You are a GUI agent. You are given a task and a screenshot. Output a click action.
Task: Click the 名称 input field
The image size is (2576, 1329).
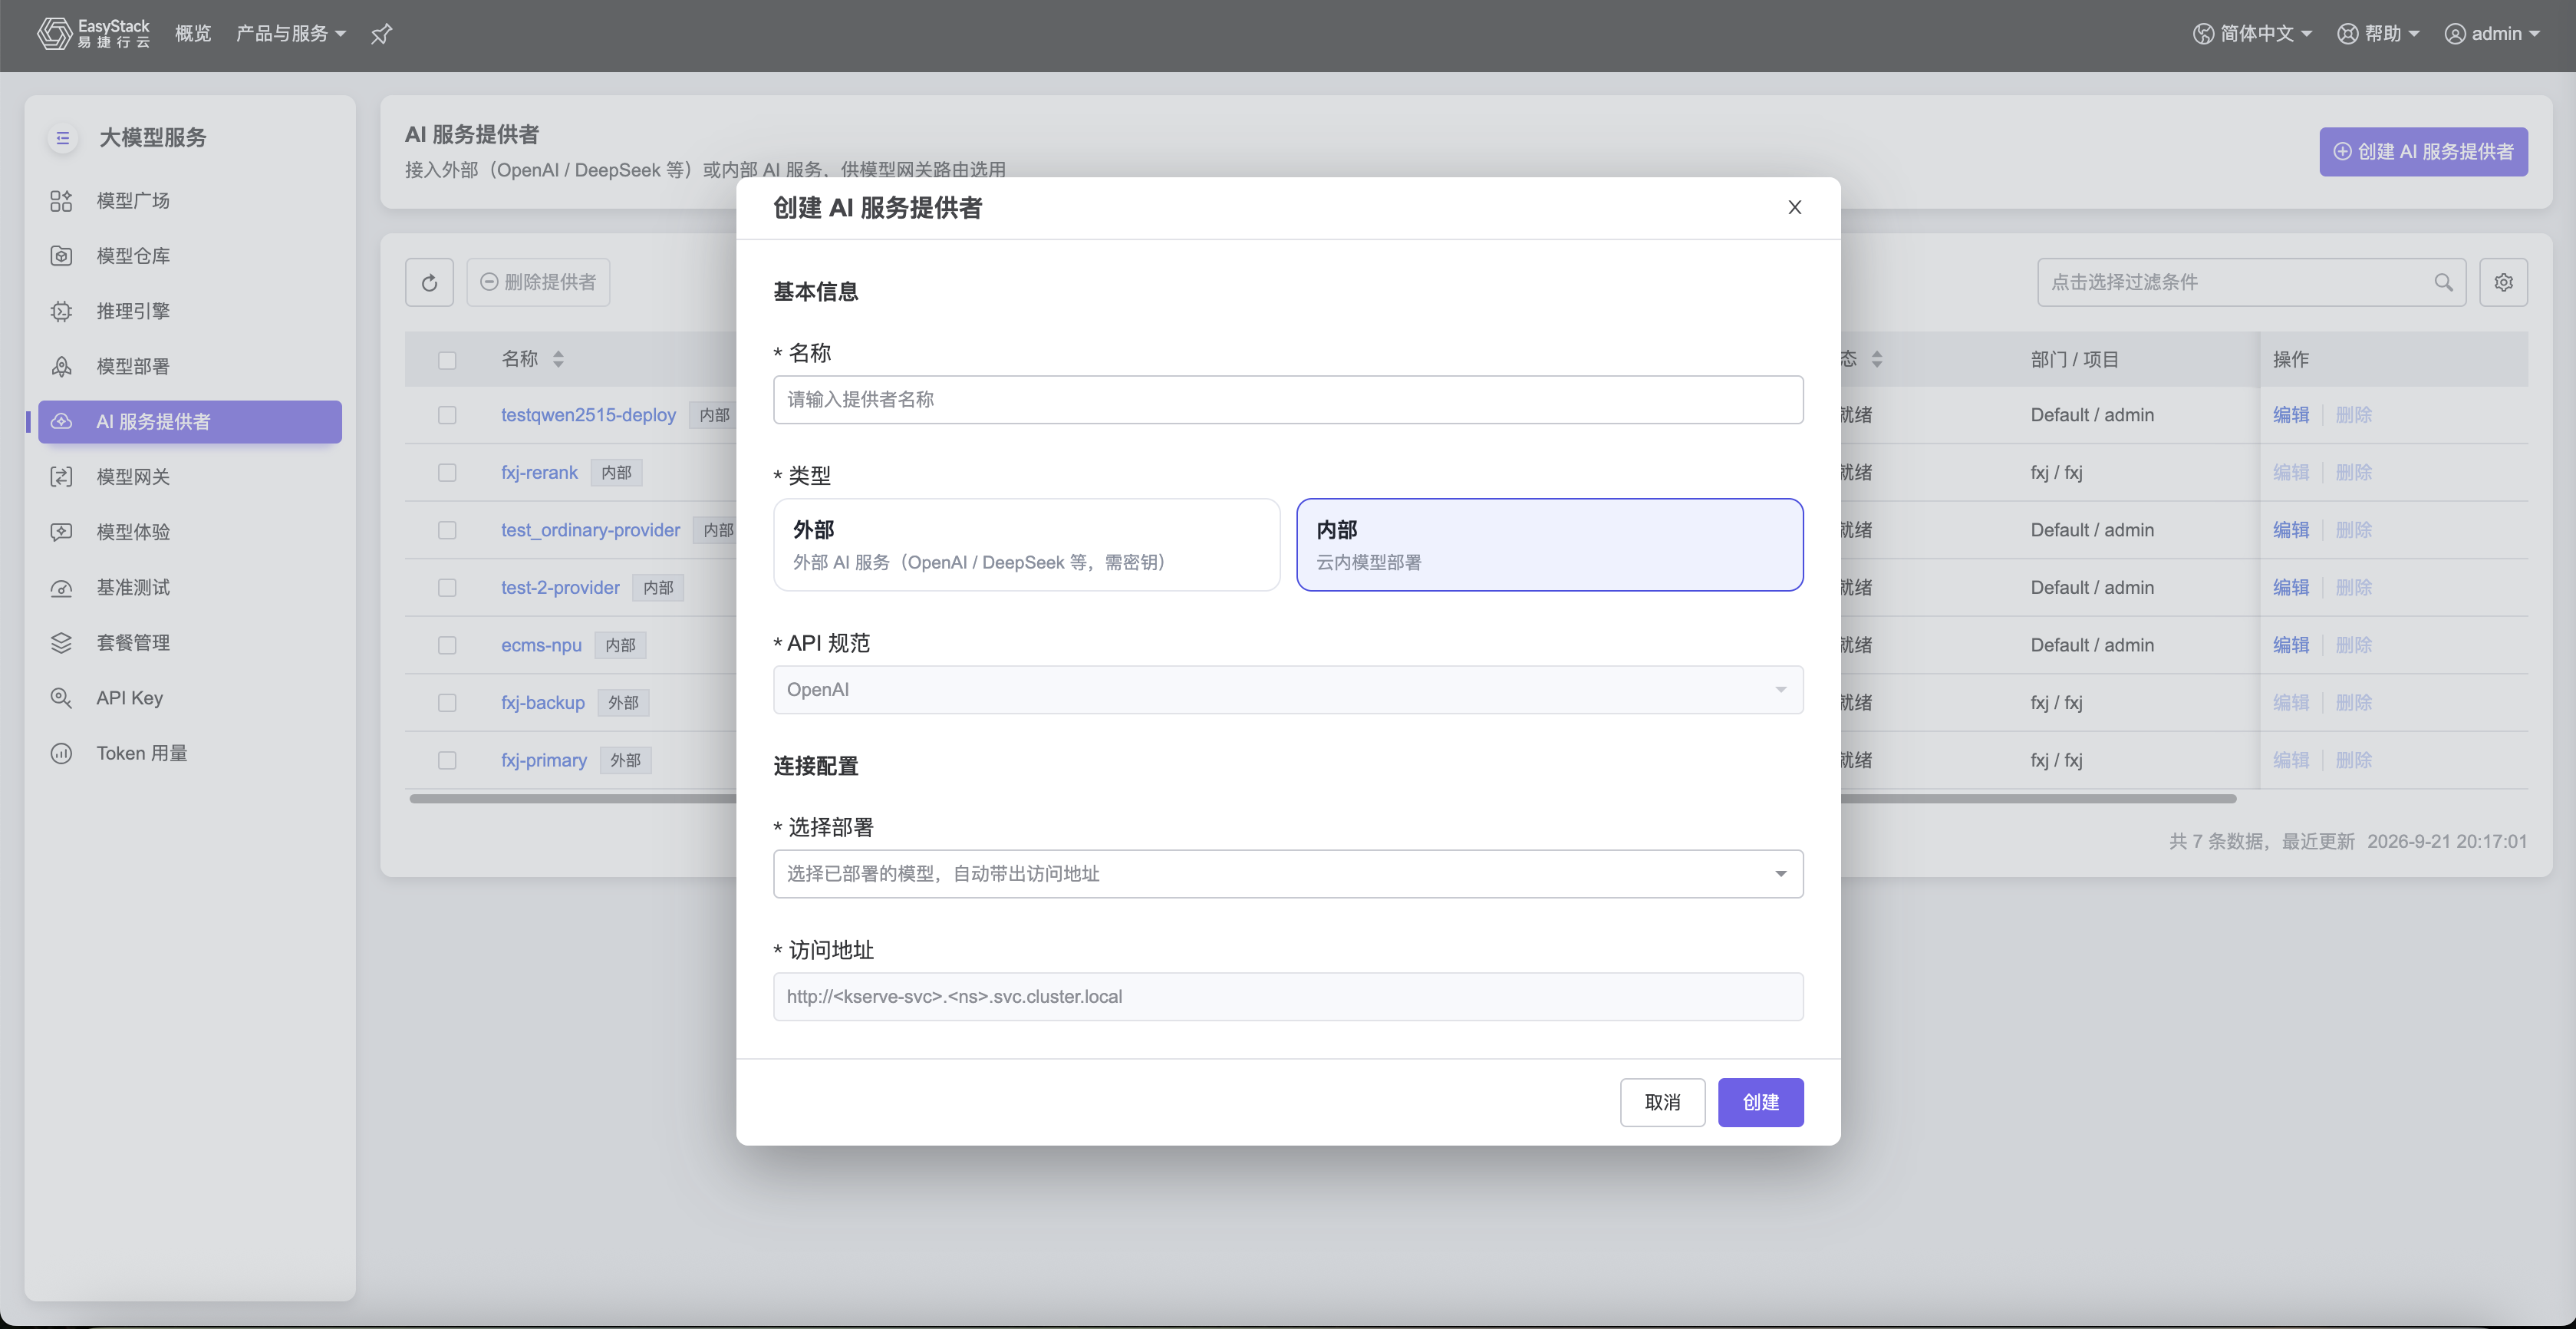1288,400
